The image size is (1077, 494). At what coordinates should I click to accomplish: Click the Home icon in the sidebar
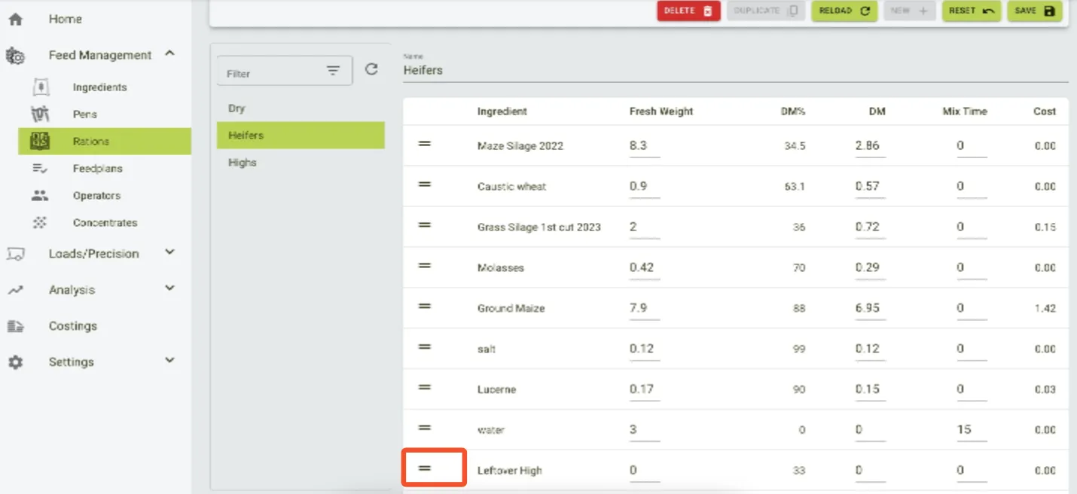[x=15, y=20]
